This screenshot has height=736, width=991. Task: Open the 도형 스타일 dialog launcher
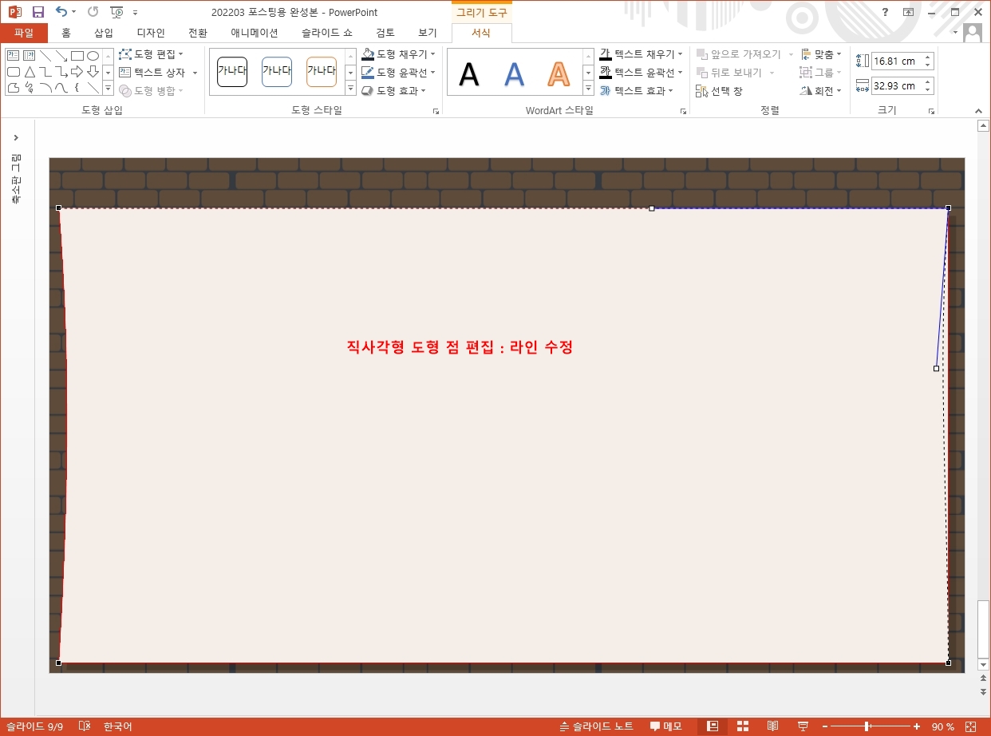tap(436, 112)
